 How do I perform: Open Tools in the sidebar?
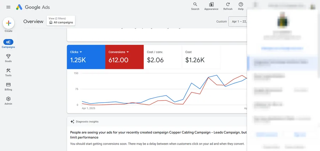9,72
